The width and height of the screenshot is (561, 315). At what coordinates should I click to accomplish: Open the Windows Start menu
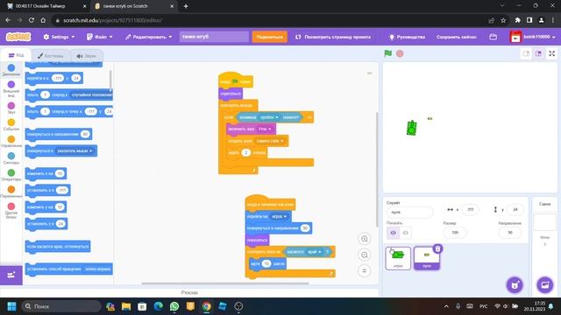[x=11, y=306]
